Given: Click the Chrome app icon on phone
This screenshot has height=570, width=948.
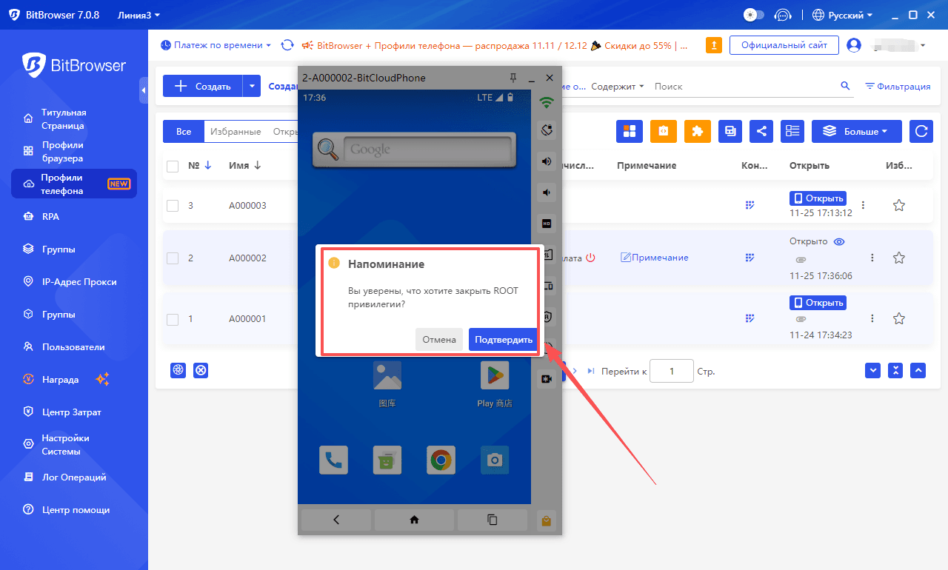Looking at the screenshot, I should tap(441, 460).
